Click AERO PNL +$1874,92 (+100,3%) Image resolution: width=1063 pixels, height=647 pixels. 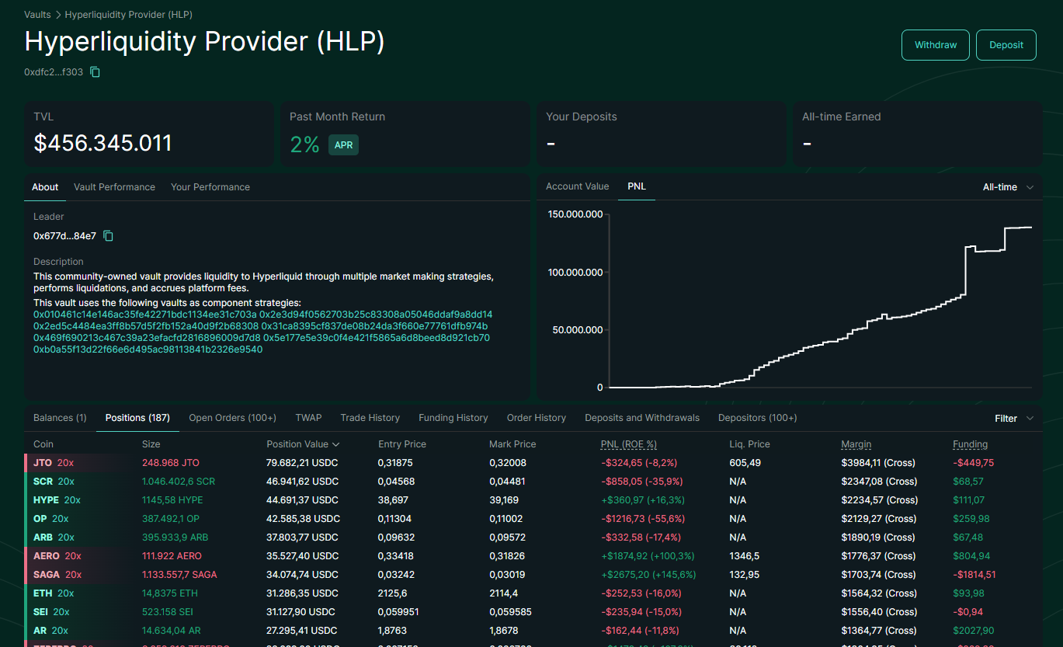pyautogui.click(x=648, y=556)
